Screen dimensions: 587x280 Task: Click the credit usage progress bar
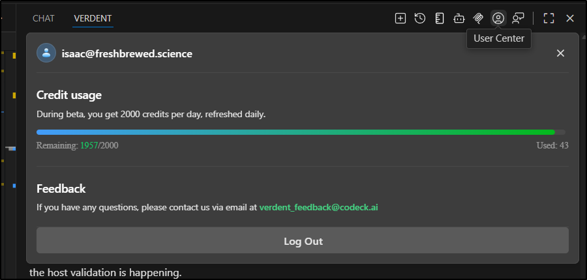301,132
